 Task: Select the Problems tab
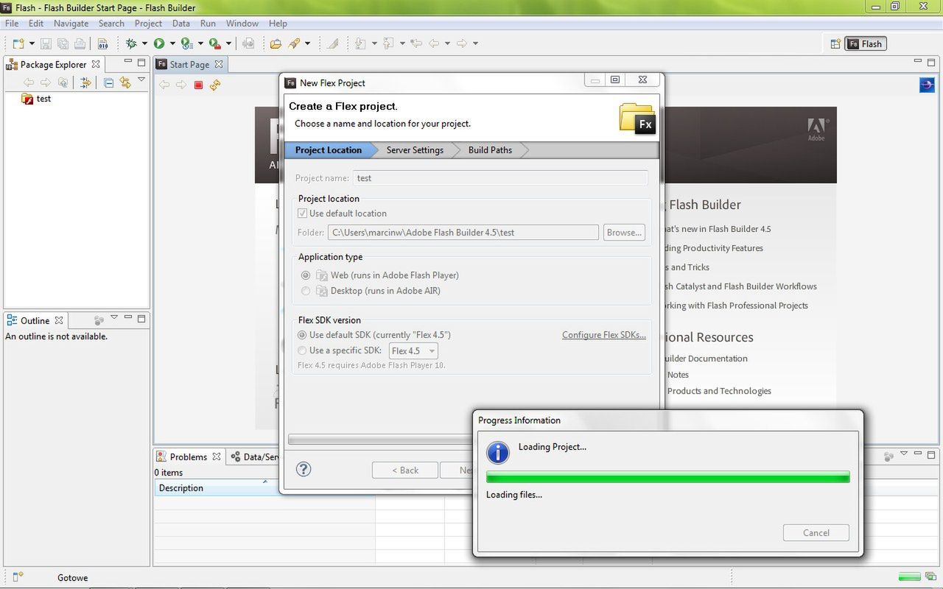click(188, 456)
